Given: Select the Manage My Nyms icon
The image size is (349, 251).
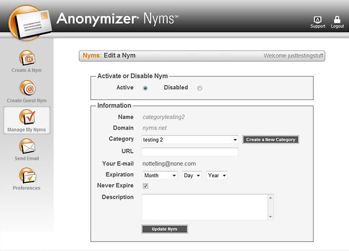Looking at the screenshot, I should [x=27, y=117].
